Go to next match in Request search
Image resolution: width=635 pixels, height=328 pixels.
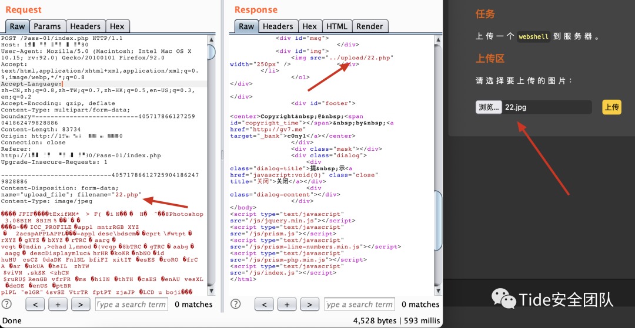81,304
